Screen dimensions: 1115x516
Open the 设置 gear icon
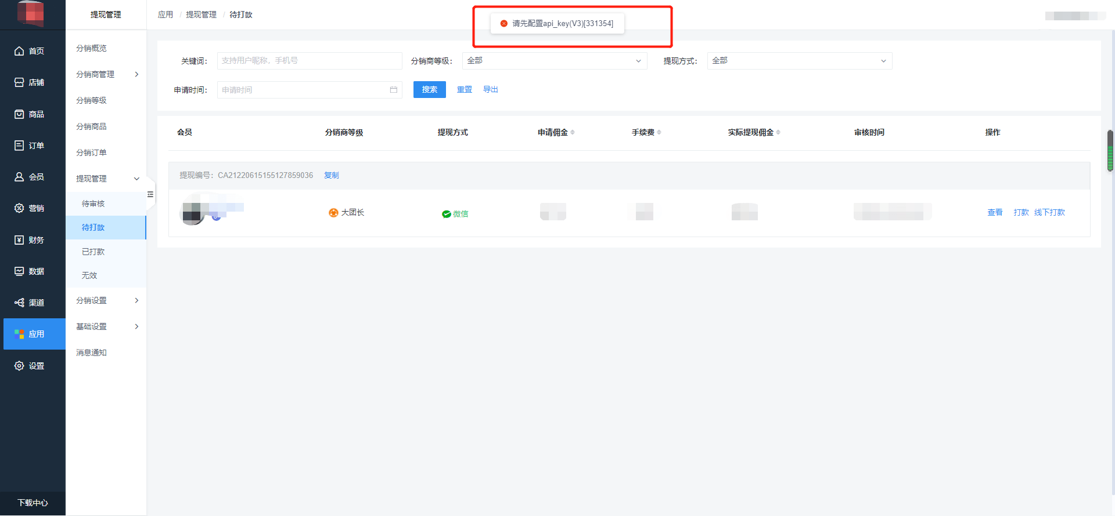[19, 366]
